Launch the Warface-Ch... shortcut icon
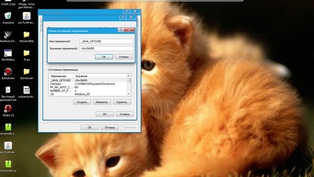The height and width of the screenshot is (177, 314). [x=8, y=34]
